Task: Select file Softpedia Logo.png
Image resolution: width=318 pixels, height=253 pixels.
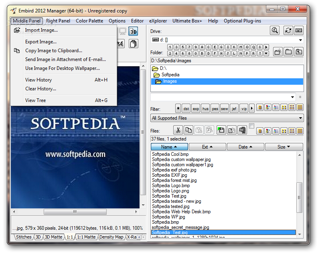Action: pos(170,191)
